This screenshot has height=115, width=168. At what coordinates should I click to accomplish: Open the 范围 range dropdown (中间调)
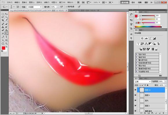click(34, 7)
